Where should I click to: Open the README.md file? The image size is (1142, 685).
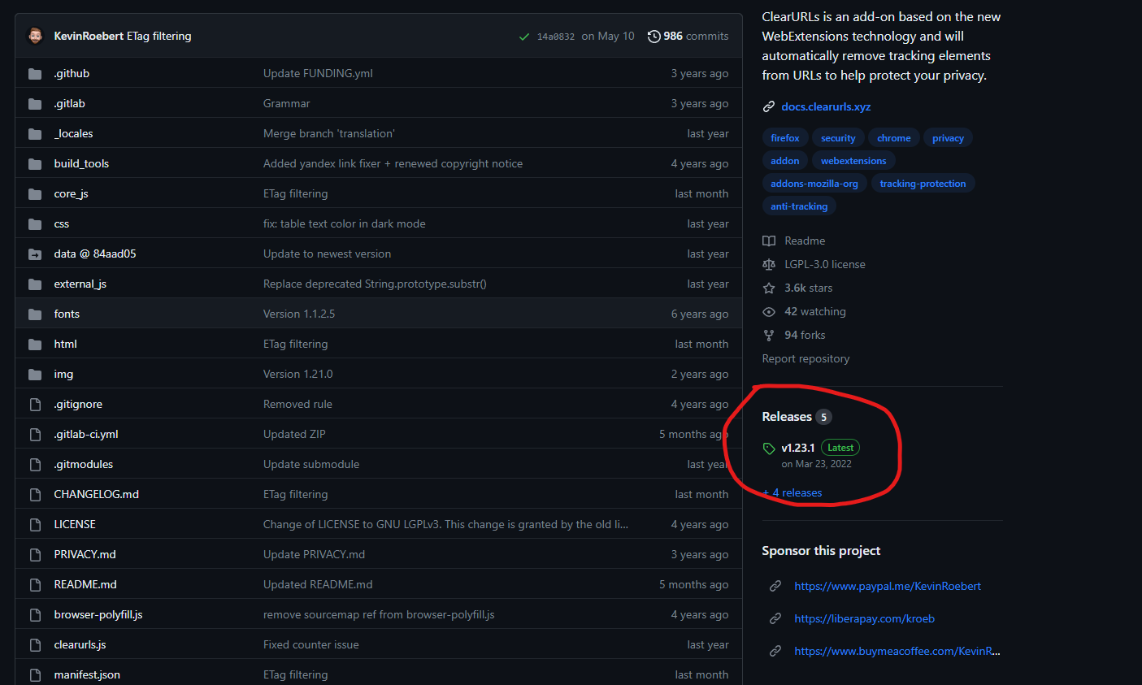point(85,585)
